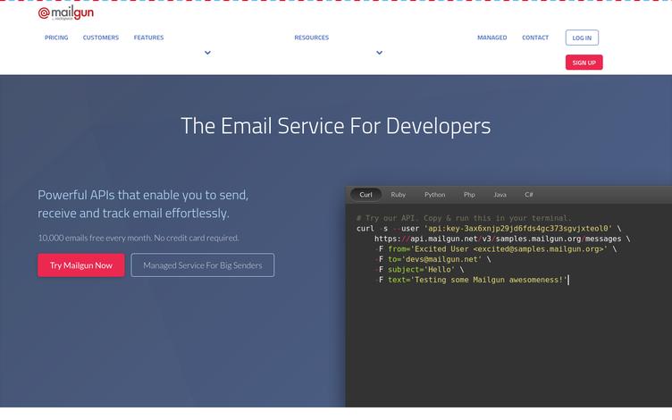Switch to the Php code tab

pos(469,195)
